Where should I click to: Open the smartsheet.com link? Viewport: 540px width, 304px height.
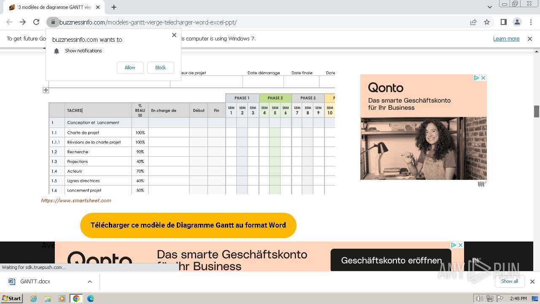76,201
